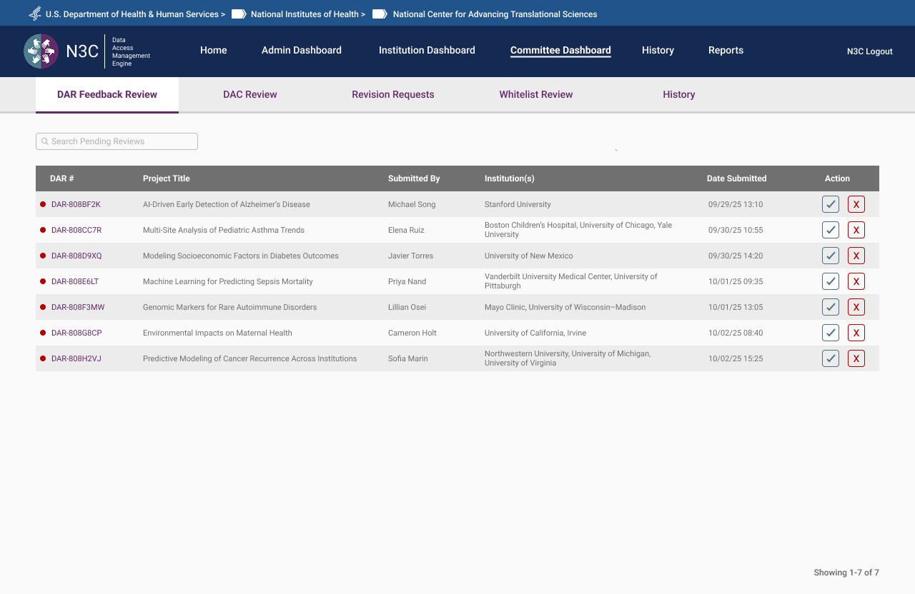The height and width of the screenshot is (594, 915).
Task: Approve the Sepsis Mortality request checkmark
Action: pos(830,281)
